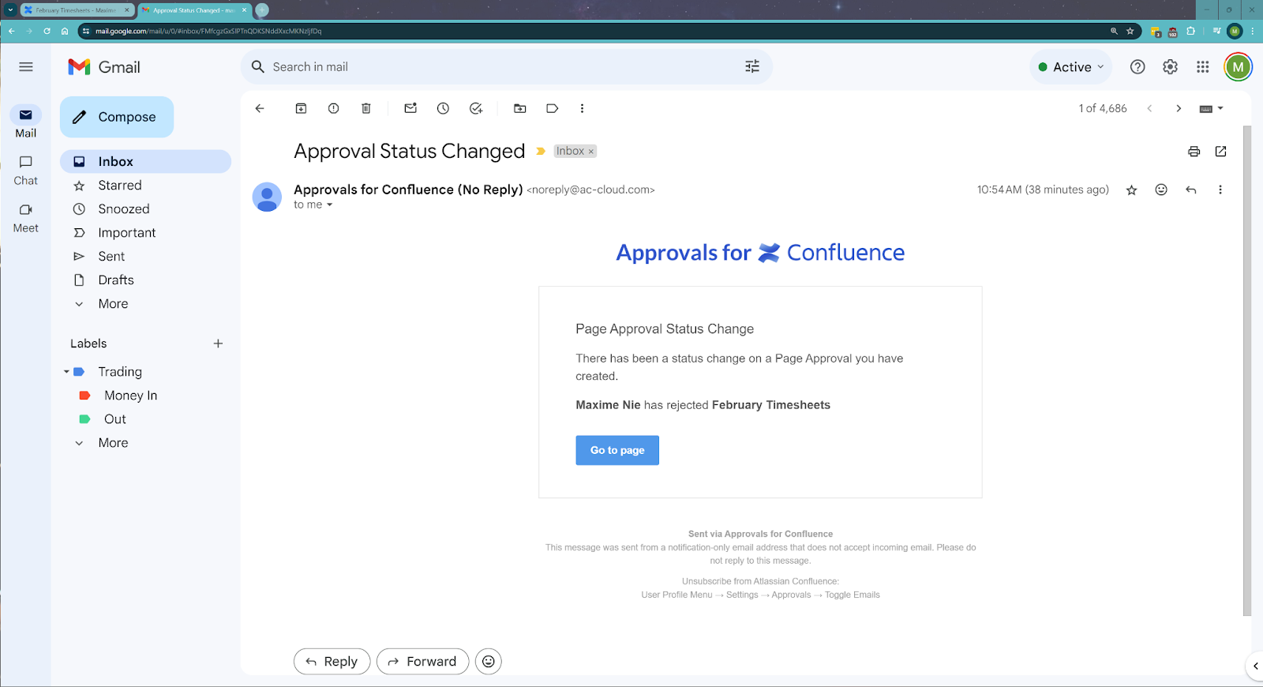Viewport: 1263px width, 687px height.
Task: Switch to the February Timesheets browser tab
Action: [77, 10]
